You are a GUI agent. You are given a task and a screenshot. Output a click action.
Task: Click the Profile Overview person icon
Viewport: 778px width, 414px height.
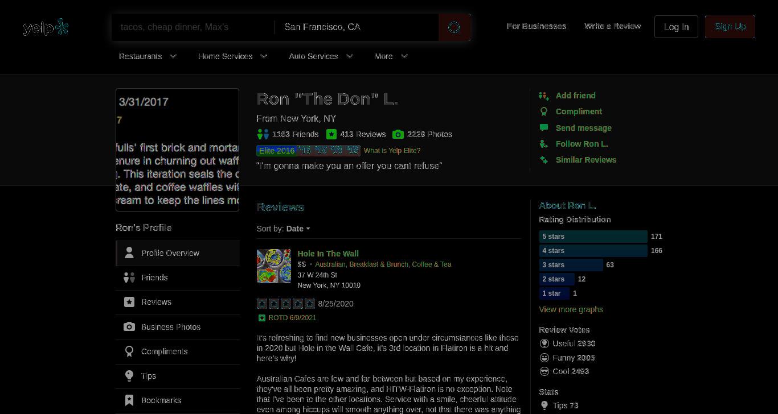pyautogui.click(x=129, y=253)
